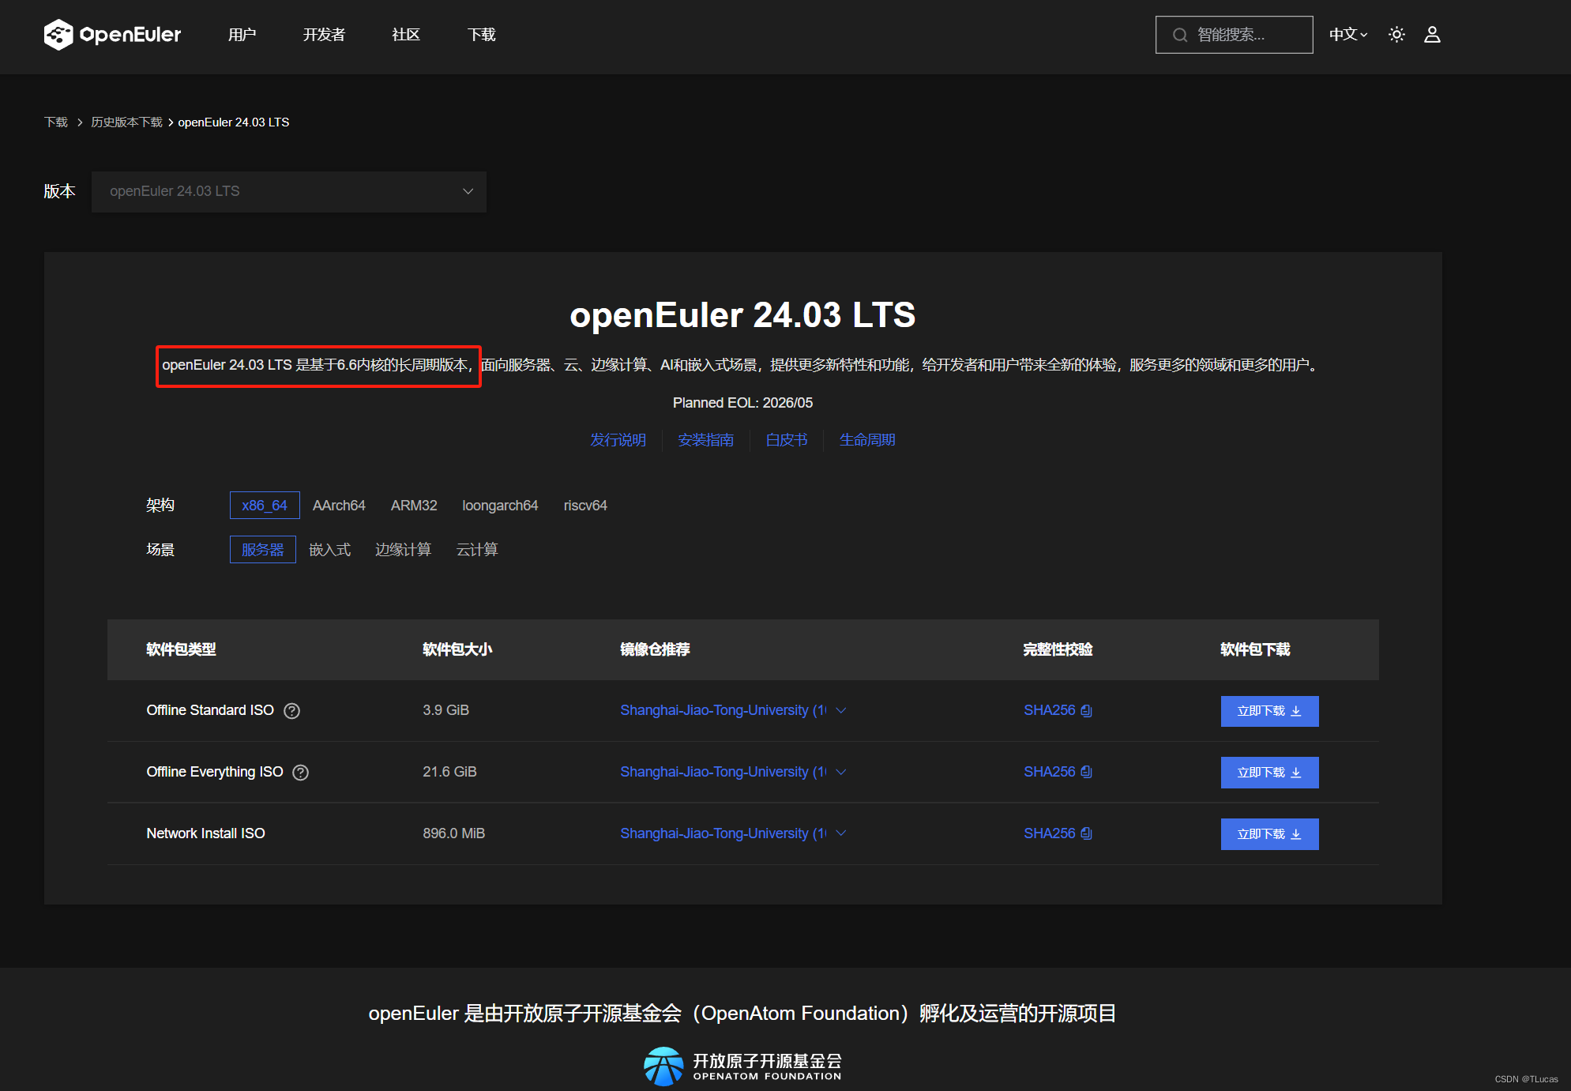Click help icon next to Offline Standard ISO
This screenshot has height=1091, width=1571.
(x=292, y=711)
